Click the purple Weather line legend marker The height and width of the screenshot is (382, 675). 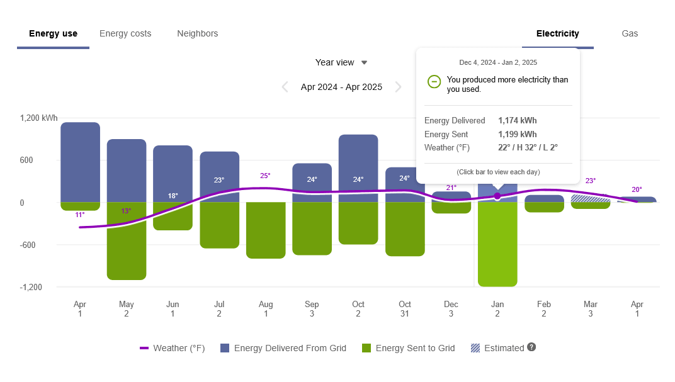click(x=144, y=347)
